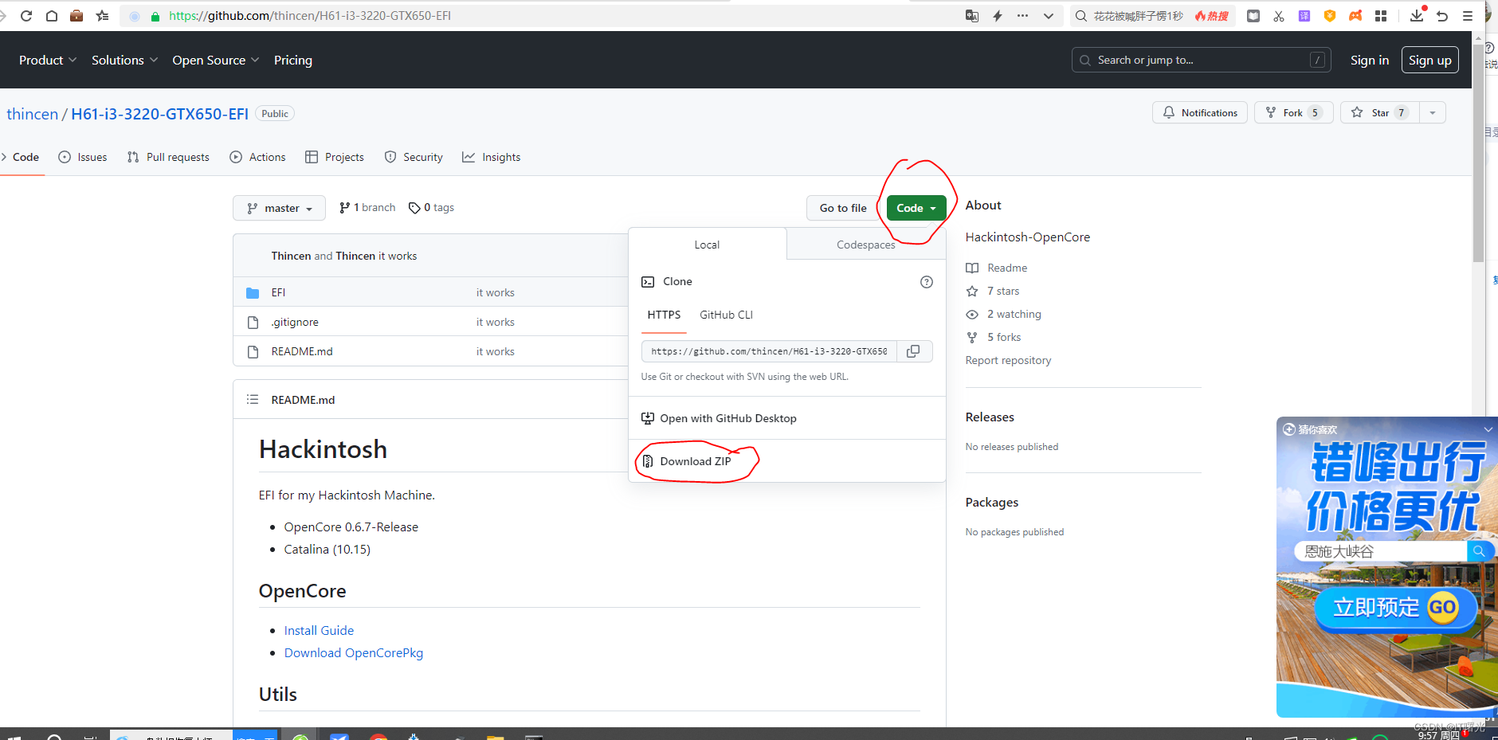
Task: Open the browser downloads icon
Action: coord(1417,15)
